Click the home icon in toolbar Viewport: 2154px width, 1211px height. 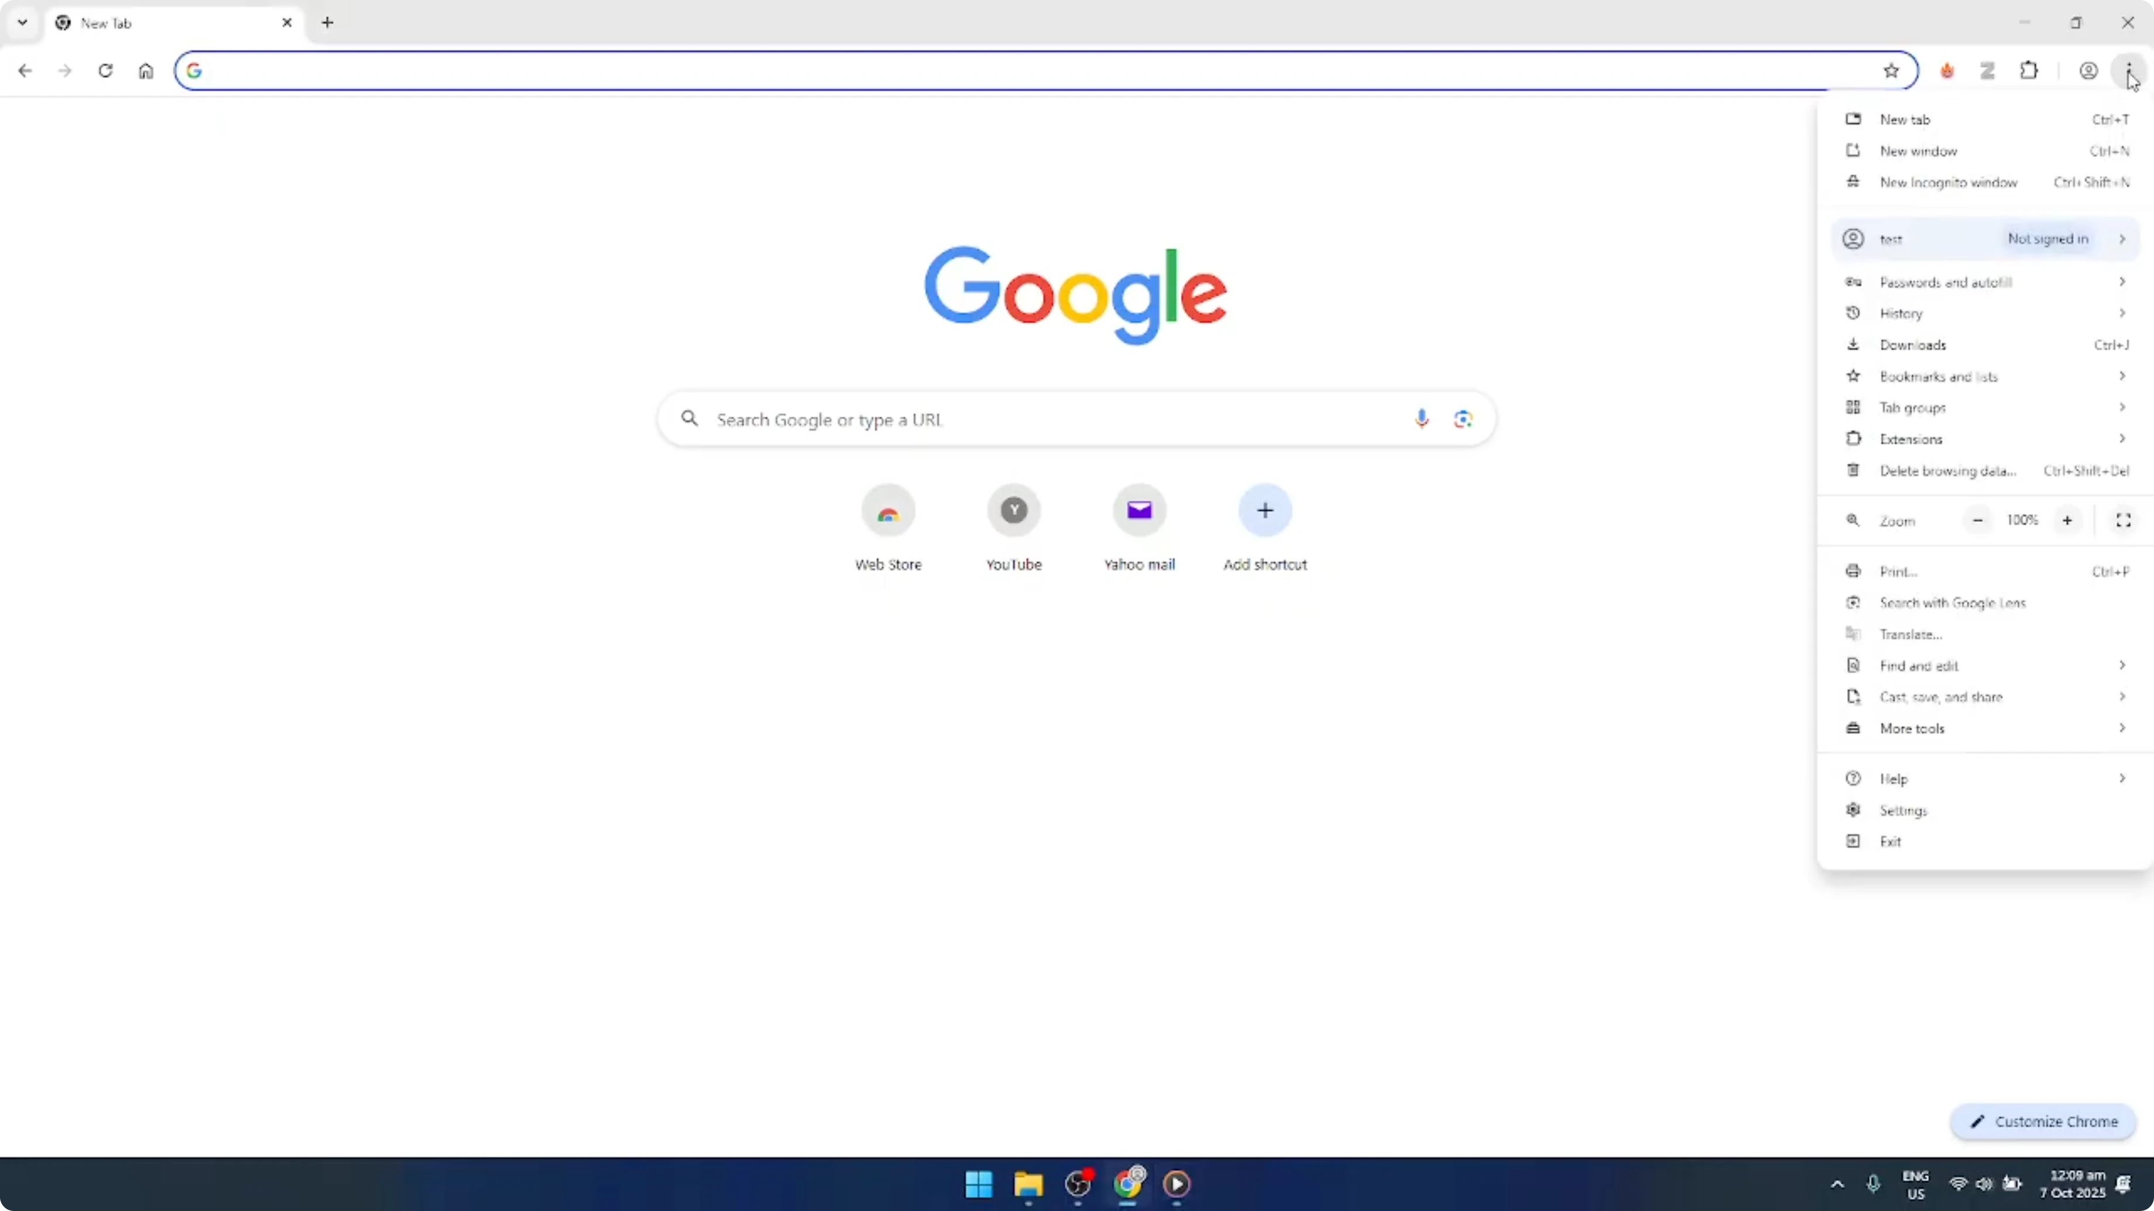(x=146, y=71)
